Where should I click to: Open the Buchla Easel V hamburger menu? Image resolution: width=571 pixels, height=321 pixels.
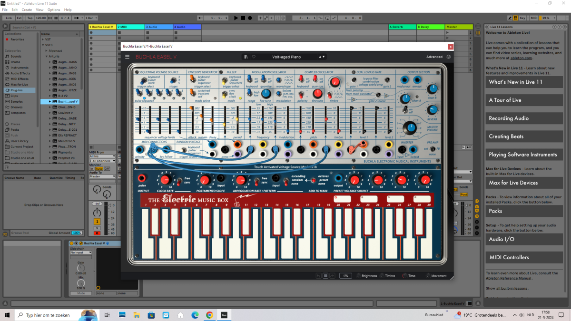click(127, 57)
